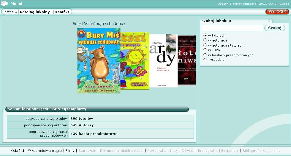Open the Książki tab in bottom bar
The image size is (291, 156).
(17, 151)
